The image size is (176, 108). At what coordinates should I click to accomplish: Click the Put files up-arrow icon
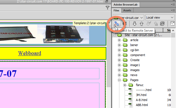point(141,24)
